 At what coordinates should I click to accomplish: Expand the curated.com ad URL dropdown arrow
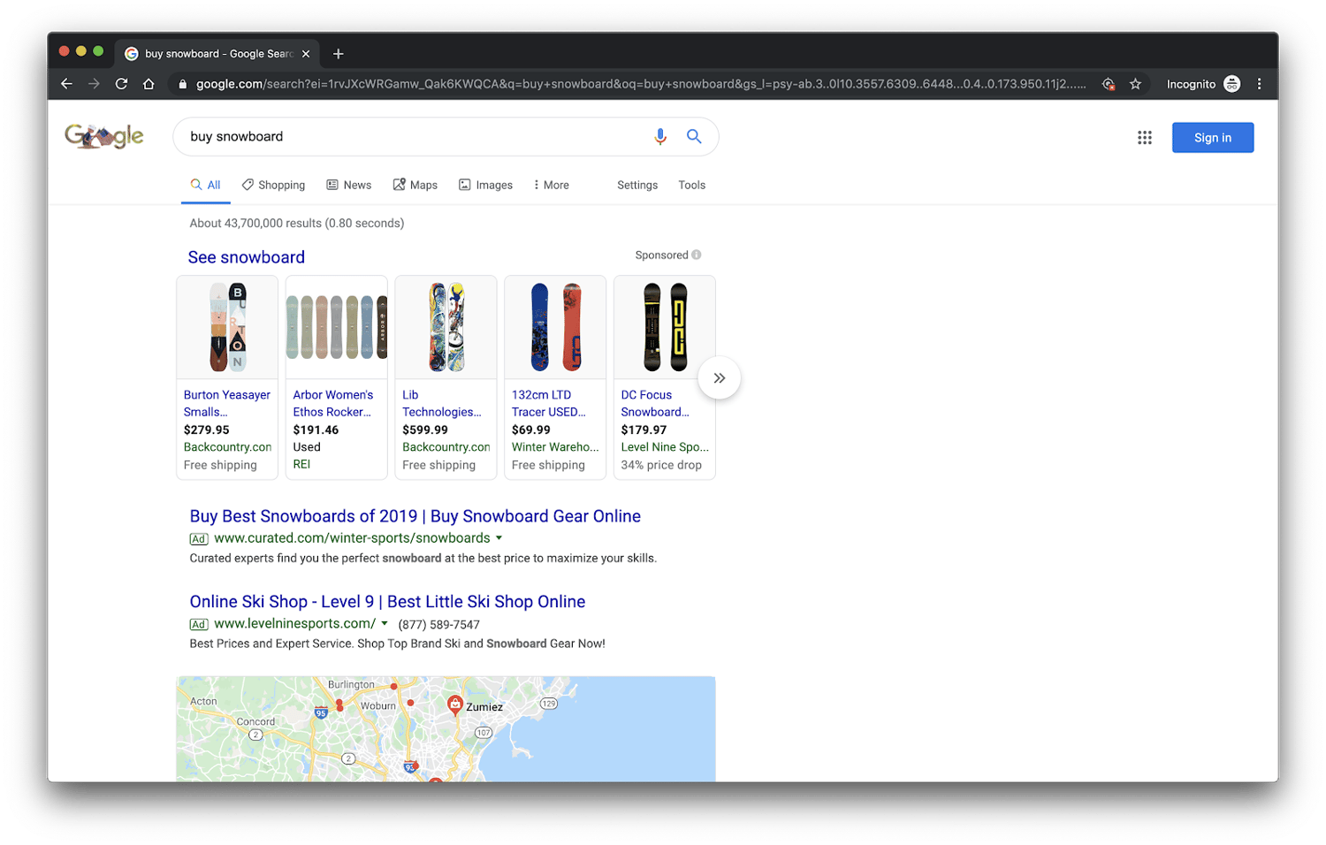click(499, 538)
